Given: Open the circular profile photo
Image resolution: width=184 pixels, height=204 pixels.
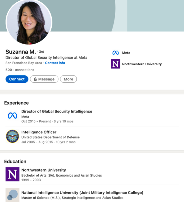Looking at the screenshot, I should click(29, 22).
